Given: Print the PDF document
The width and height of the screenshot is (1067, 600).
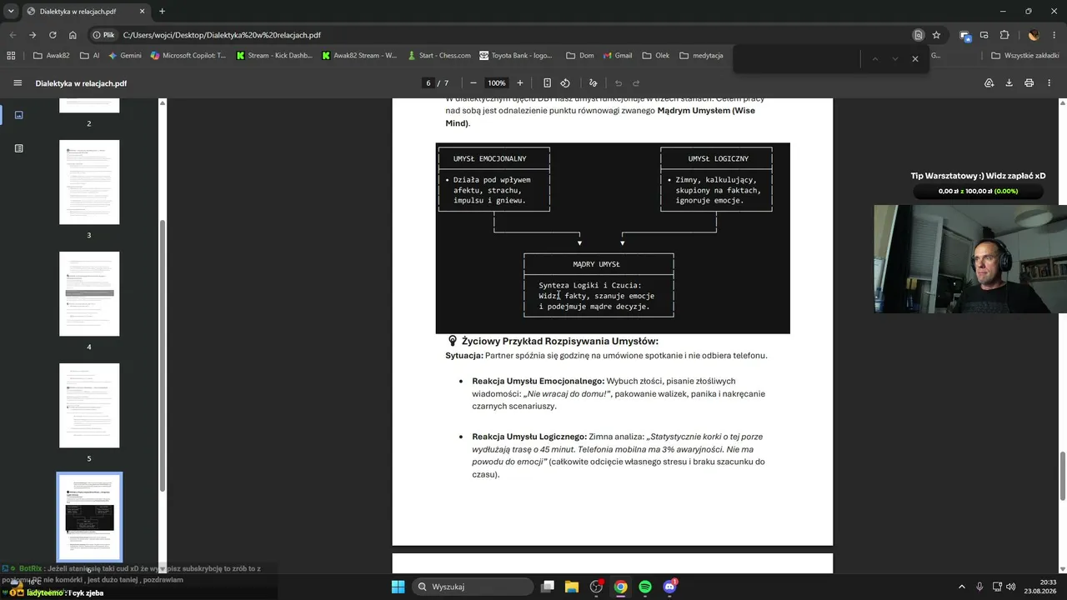Looking at the screenshot, I should click(1029, 83).
